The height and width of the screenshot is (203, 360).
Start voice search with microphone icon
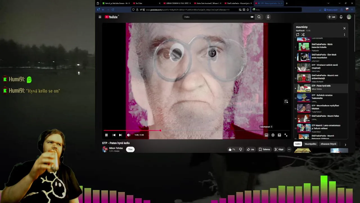tap(268, 17)
